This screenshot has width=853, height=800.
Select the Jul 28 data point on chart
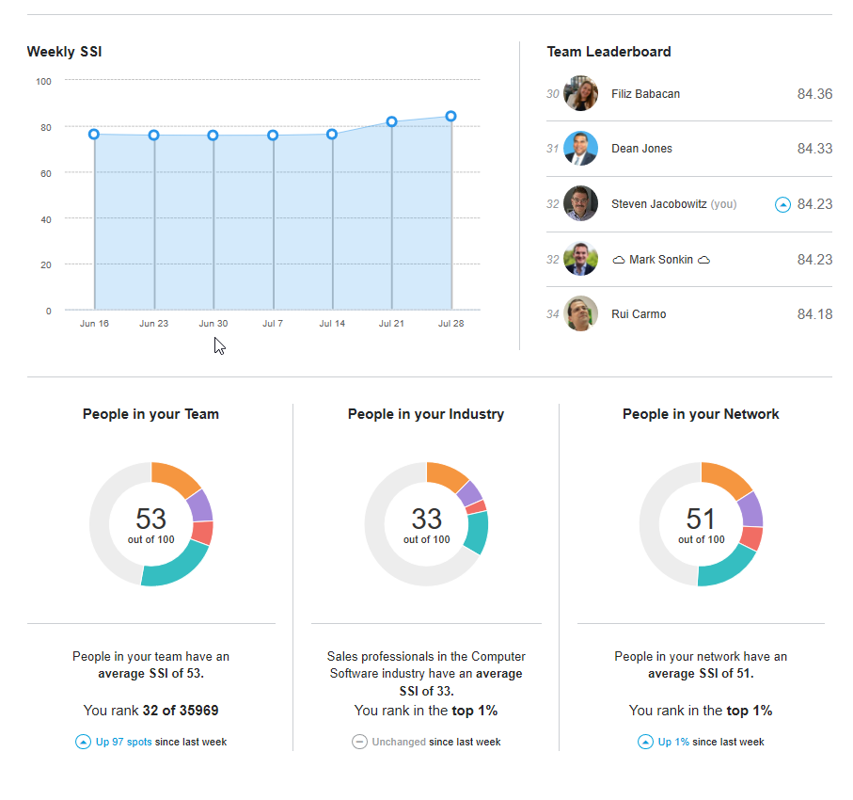451,117
